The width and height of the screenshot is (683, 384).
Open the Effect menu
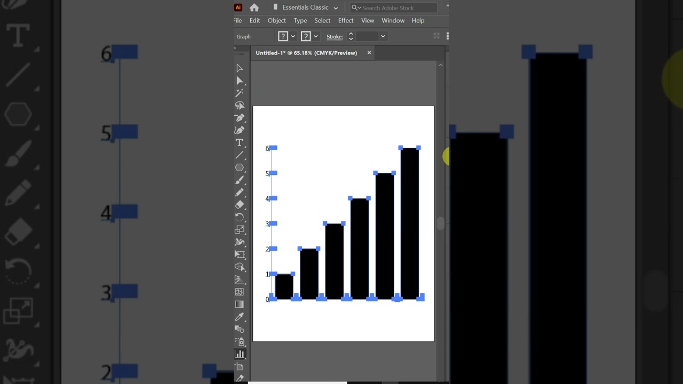pyautogui.click(x=346, y=20)
